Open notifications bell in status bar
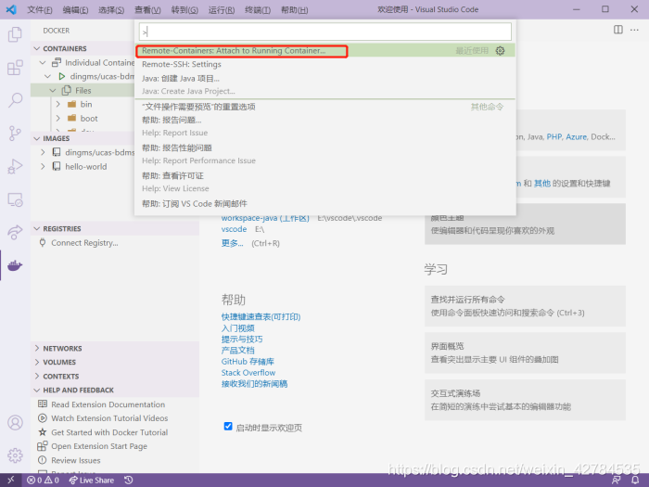 pyautogui.click(x=635, y=480)
